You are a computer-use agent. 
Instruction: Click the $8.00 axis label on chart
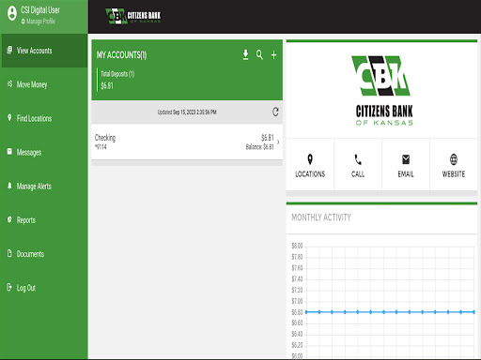tap(297, 246)
